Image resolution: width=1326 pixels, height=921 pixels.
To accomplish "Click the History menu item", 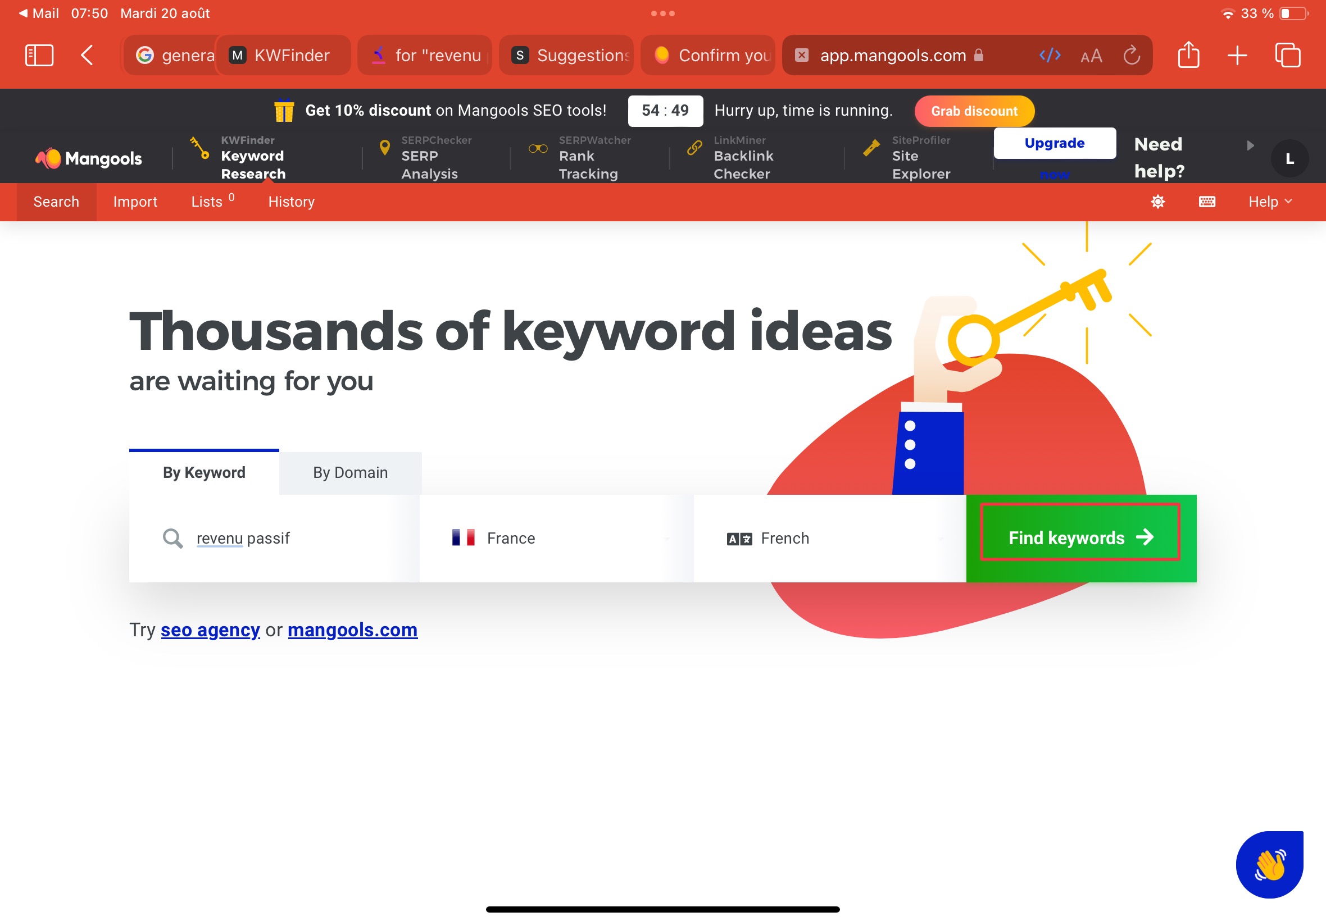I will (289, 201).
